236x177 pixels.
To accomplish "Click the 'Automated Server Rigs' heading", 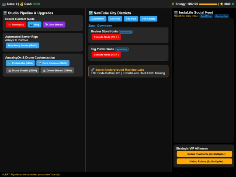I will coord(21,37).
